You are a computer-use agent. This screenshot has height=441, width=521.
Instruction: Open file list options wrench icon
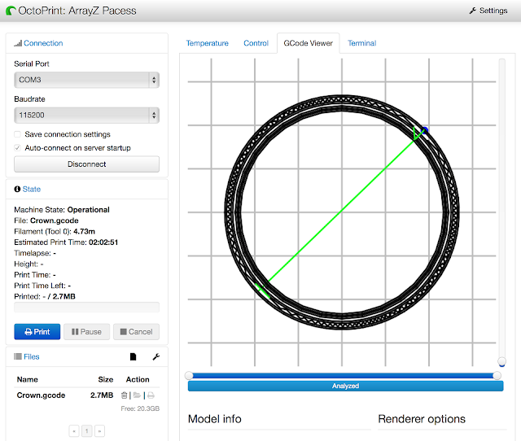point(155,356)
